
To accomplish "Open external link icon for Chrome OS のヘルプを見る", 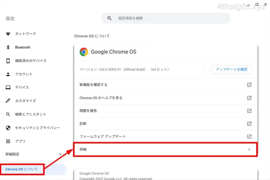I will coord(249,98).
